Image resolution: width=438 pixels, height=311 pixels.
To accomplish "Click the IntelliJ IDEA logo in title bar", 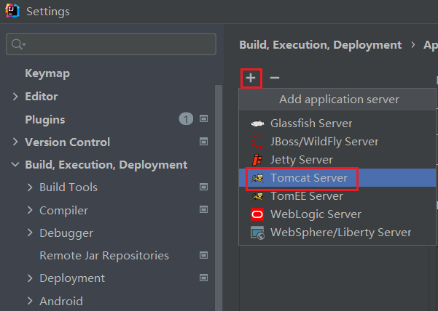I will click(x=12, y=11).
